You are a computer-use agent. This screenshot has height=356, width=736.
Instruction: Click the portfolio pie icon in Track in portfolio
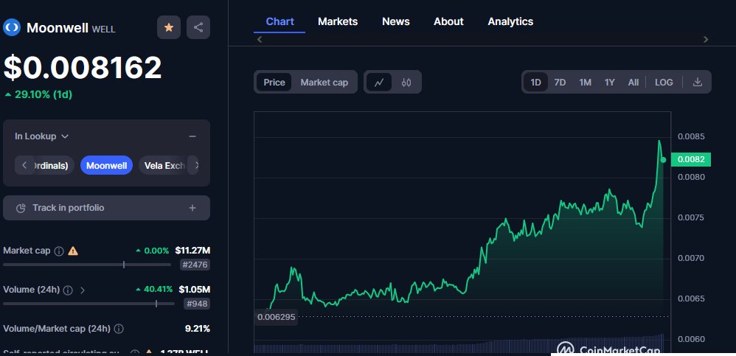coord(21,209)
